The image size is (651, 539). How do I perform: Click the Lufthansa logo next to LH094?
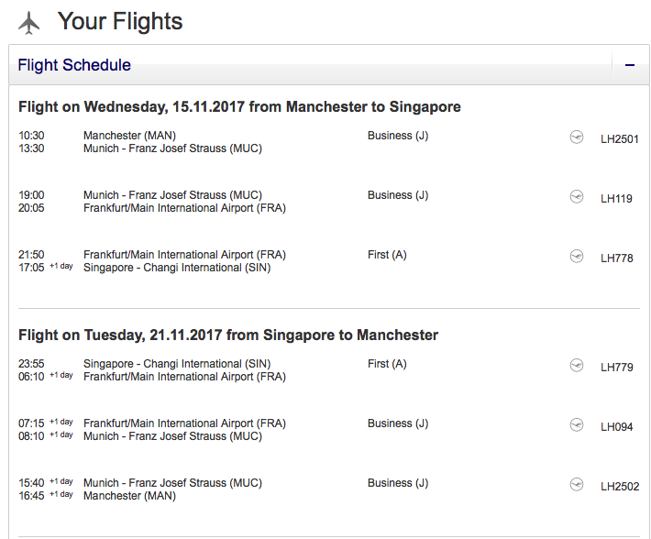(577, 424)
